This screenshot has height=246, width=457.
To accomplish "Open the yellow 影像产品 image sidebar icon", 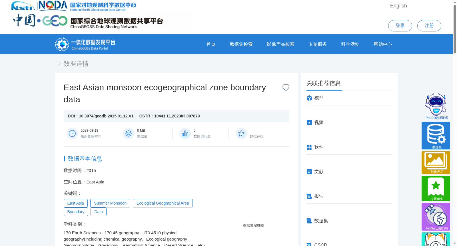I will click(436, 163).
